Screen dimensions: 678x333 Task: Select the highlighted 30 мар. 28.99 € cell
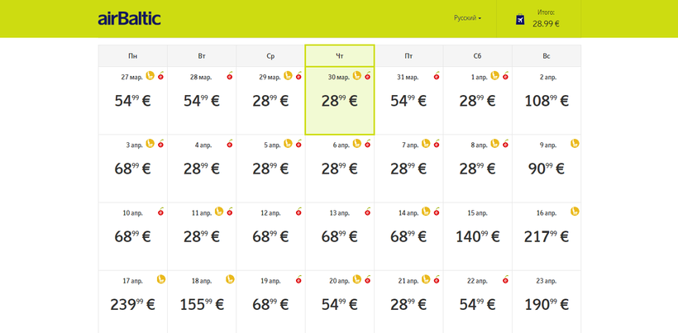click(x=340, y=101)
